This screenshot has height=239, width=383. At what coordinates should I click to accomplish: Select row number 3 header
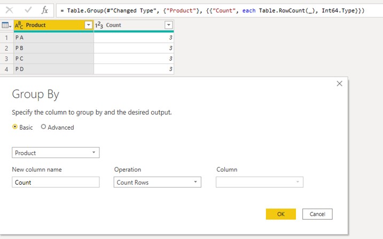[6, 59]
